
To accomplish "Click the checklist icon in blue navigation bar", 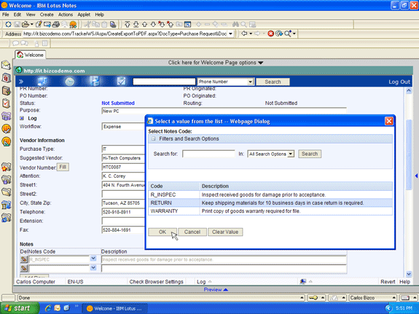I will (121, 81).
